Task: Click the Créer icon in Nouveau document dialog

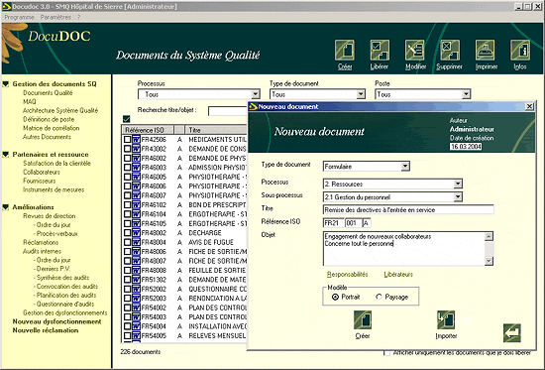Action: (x=363, y=319)
